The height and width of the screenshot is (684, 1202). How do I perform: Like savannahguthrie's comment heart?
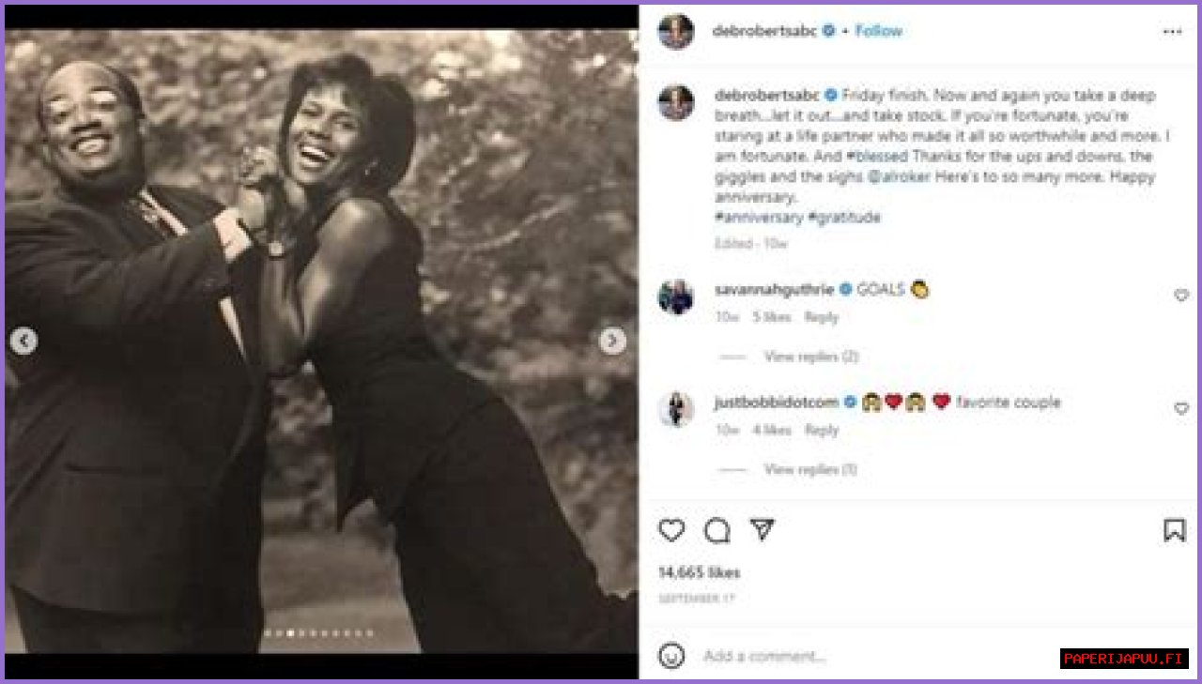(1181, 296)
